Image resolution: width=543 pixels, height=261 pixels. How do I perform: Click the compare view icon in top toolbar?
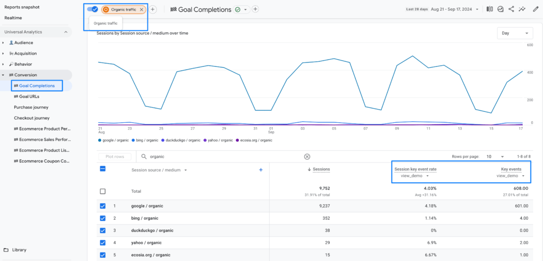489,9
